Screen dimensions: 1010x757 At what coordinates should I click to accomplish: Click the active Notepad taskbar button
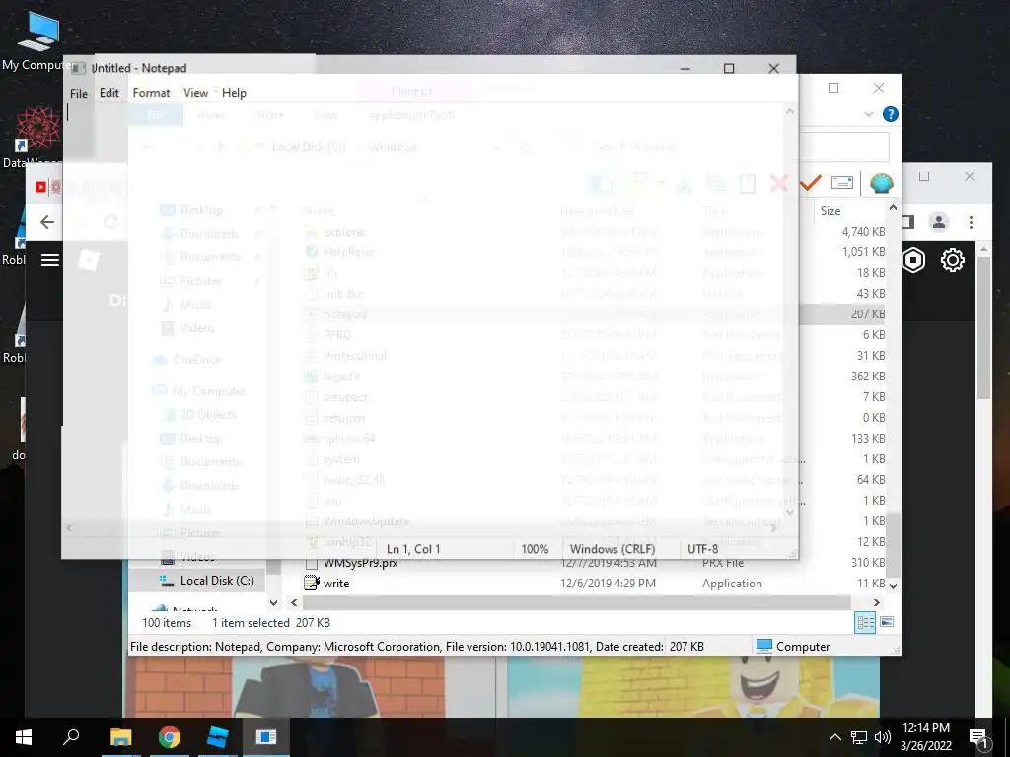click(x=265, y=737)
